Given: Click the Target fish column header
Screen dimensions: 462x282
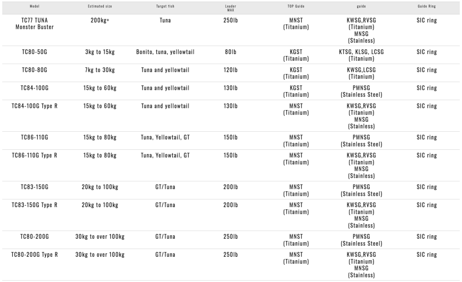Looking at the screenshot, I should (165, 7).
